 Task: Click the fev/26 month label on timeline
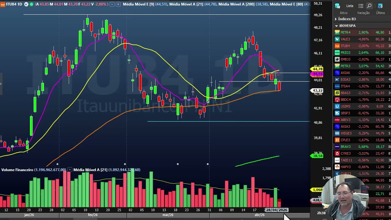[x=93, y=215]
